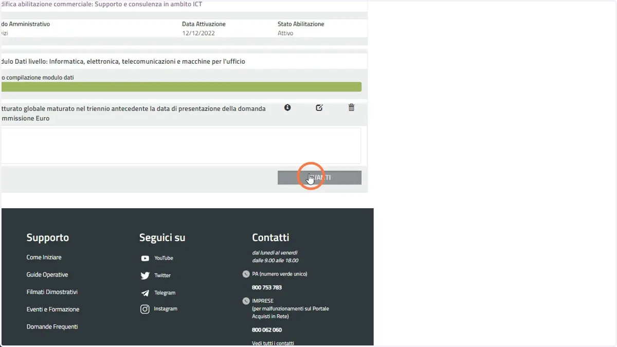Click the Attivo status value
This screenshot has width=617, height=347.
coord(285,33)
